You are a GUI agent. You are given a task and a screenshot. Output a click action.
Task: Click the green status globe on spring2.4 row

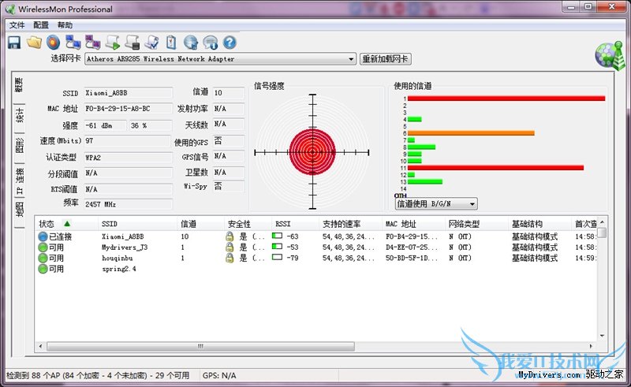click(43, 269)
